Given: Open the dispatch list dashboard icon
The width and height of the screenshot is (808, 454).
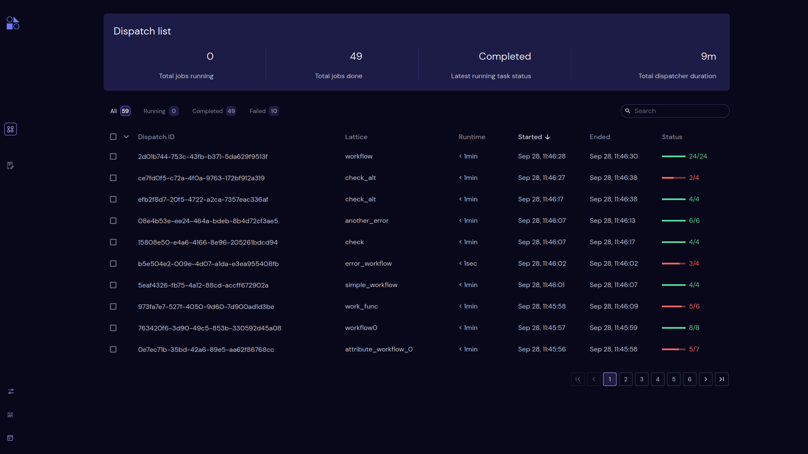Looking at the screenshot, I should (x=11, y=129).
